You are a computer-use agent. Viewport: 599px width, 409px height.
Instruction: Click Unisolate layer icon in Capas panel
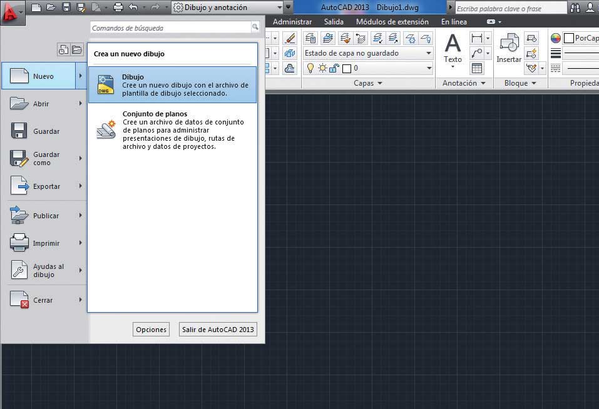point(392,38)
